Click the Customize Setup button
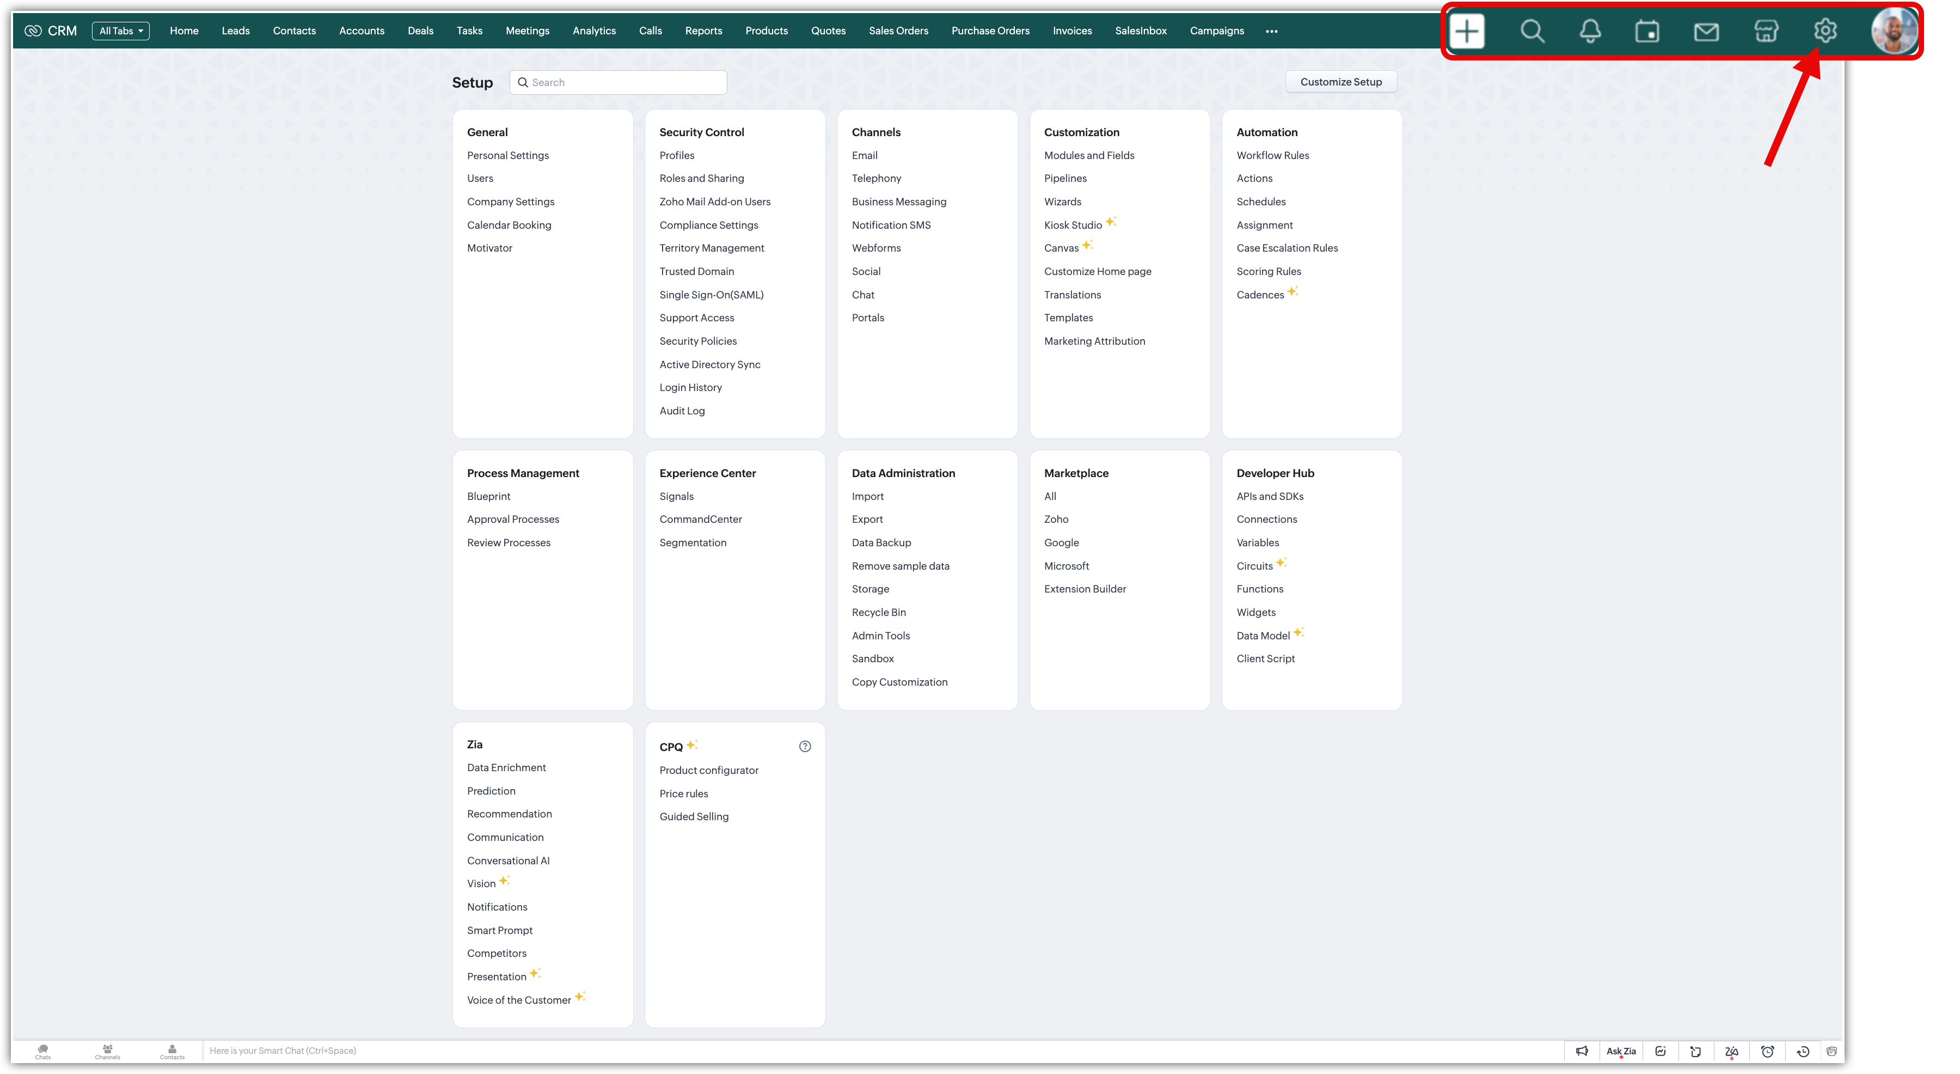This screenshot has height=1074, width=1960. [x=1340, y=82]
